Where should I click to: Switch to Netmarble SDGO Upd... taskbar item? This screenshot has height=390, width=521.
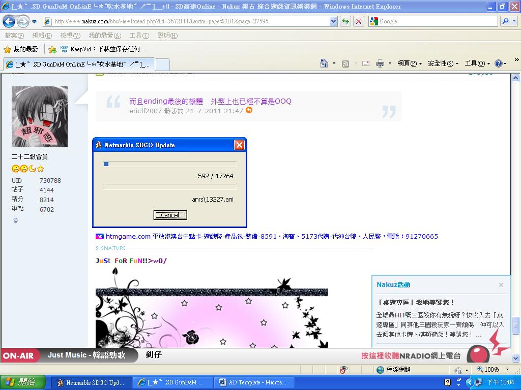coord(92,383)
